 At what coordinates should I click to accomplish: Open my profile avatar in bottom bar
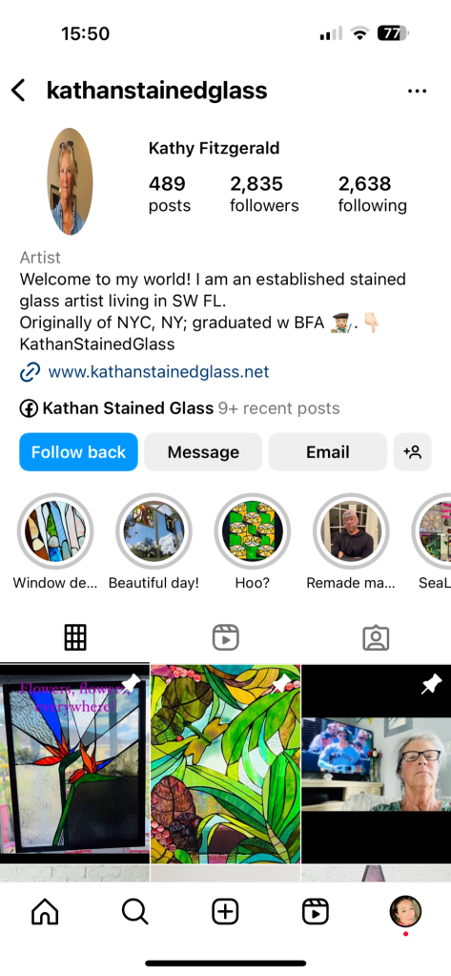(x=405, y=912)
